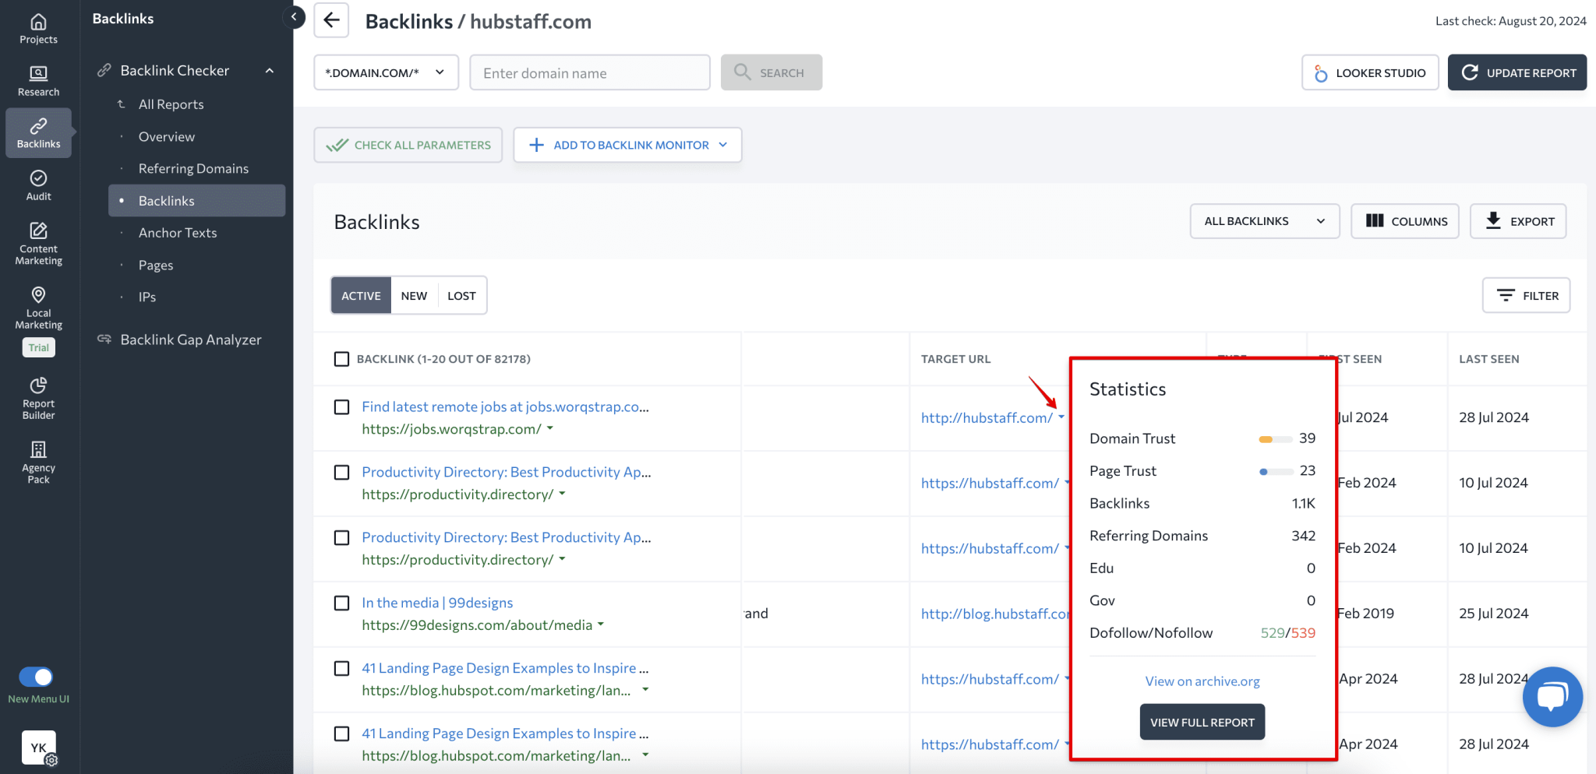Expand the arrow beside https://99designs.com/about/media
Screen dimensions: 1596x774
point(601,624)
